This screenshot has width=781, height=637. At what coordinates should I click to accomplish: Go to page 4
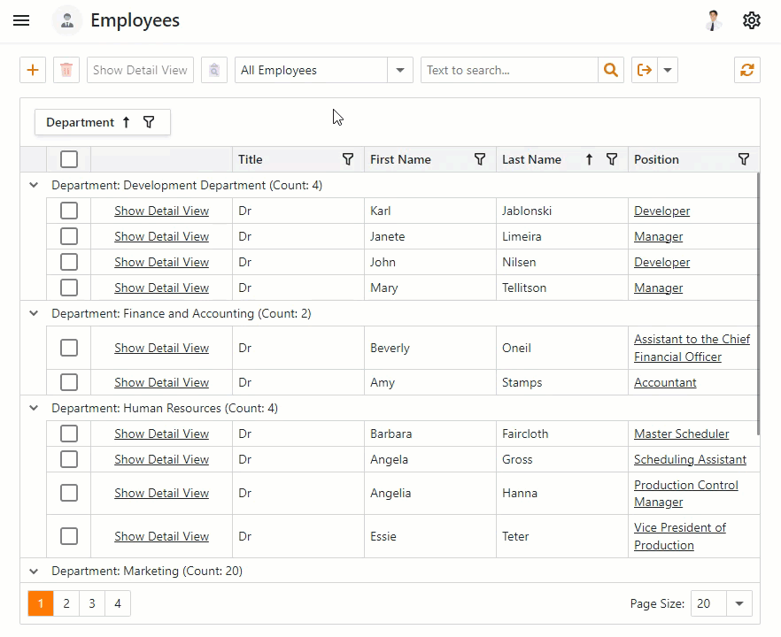tap(118, 603)
